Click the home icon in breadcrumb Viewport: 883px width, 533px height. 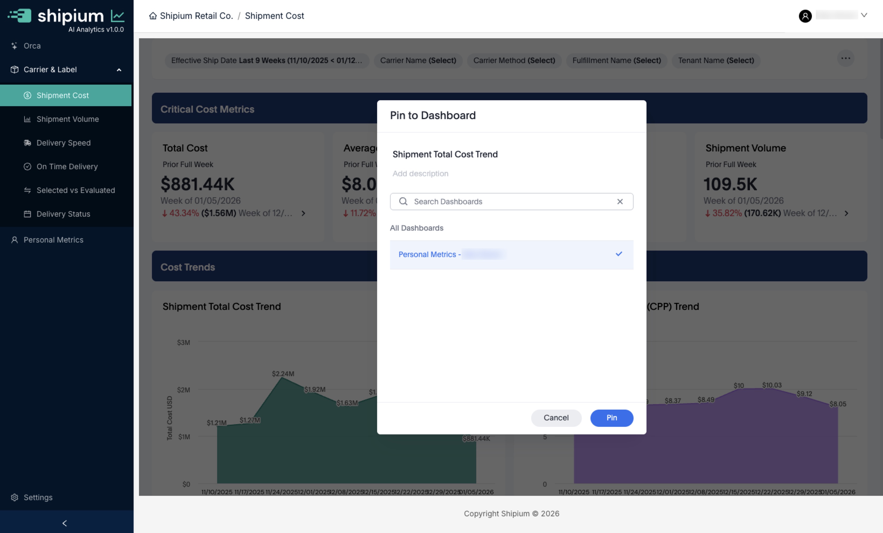point(153,16)
